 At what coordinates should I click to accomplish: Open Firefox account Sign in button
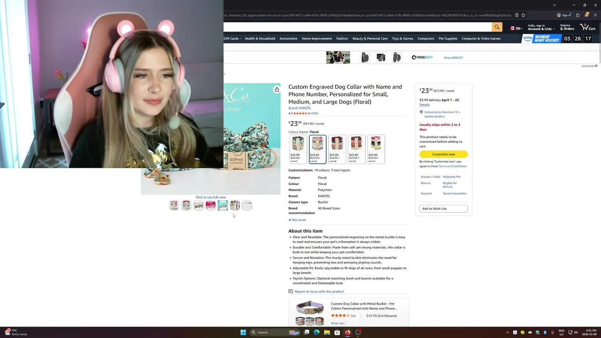click(x=564, y=15)
